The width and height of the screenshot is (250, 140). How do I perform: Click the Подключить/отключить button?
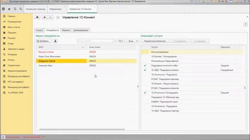click(x=155, y=41)
